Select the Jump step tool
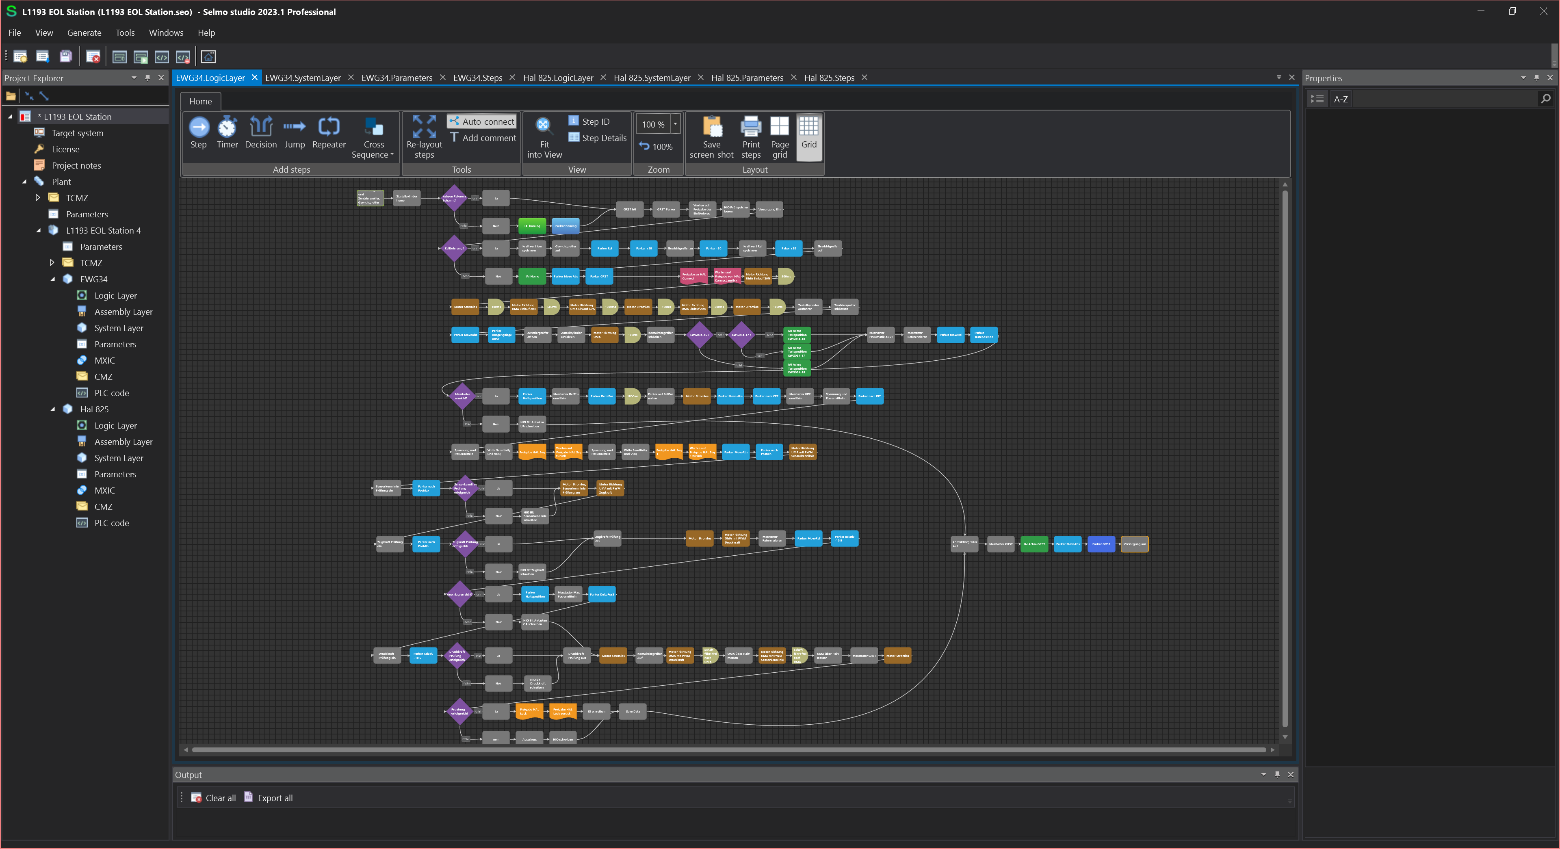Image resolution: width=1560 pixels, height=849 pixels. (294, 132)
